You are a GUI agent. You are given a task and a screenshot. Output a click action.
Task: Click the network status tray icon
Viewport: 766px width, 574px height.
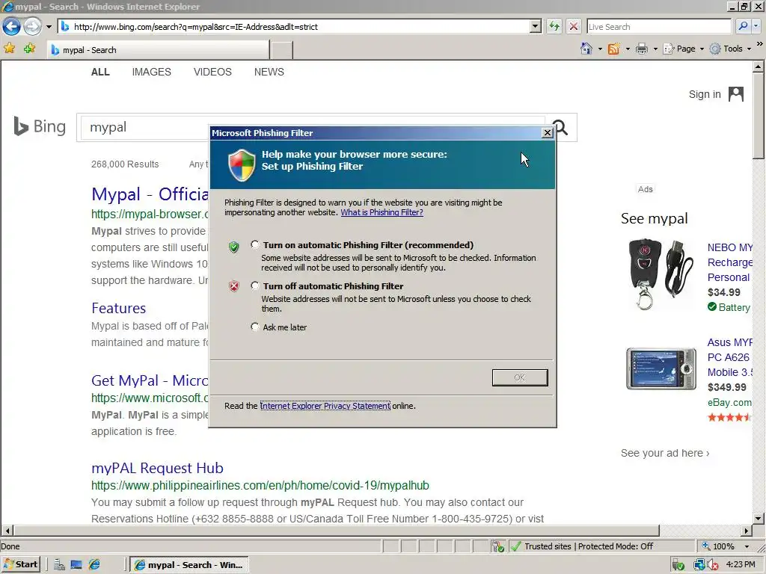(700, 565)
